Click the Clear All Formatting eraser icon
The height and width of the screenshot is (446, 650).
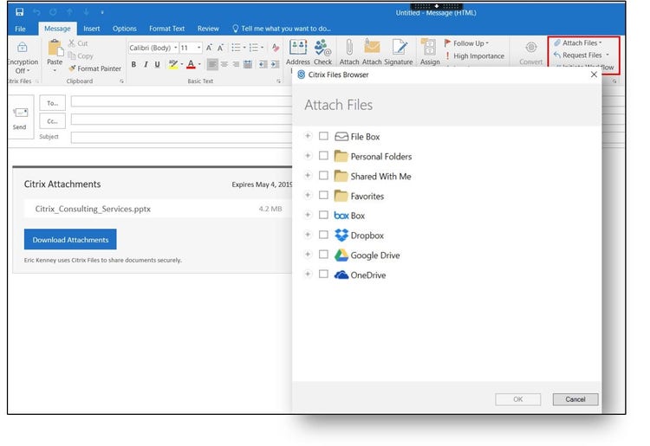(276, 48)
